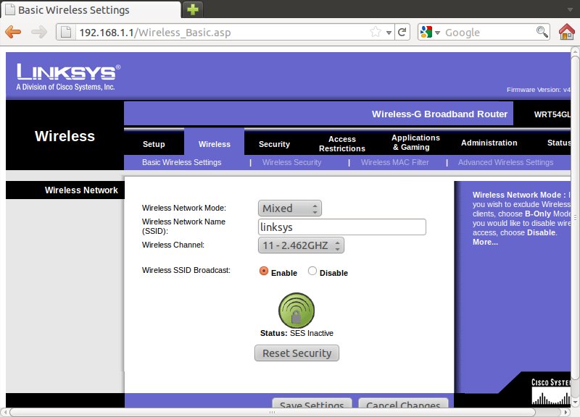Click the URL address field
The height and width of the screenshot is (417, 580).
222,33
